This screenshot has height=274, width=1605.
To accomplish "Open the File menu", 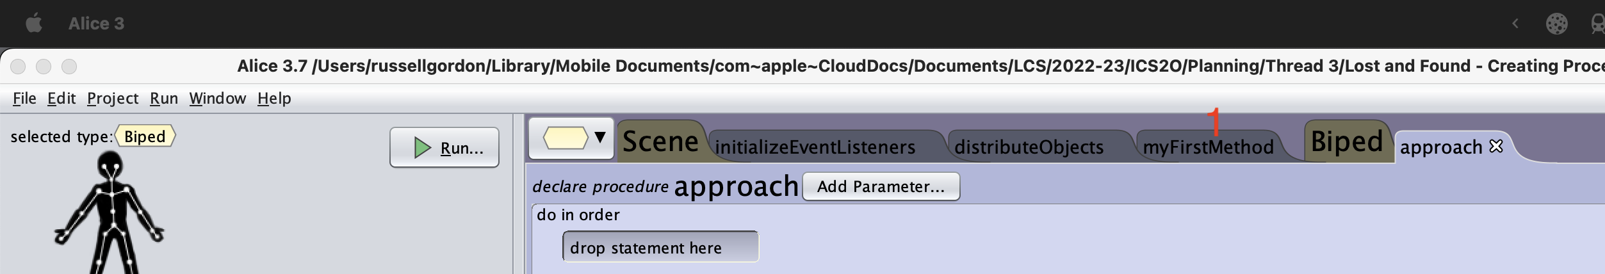I will (24, 98).
